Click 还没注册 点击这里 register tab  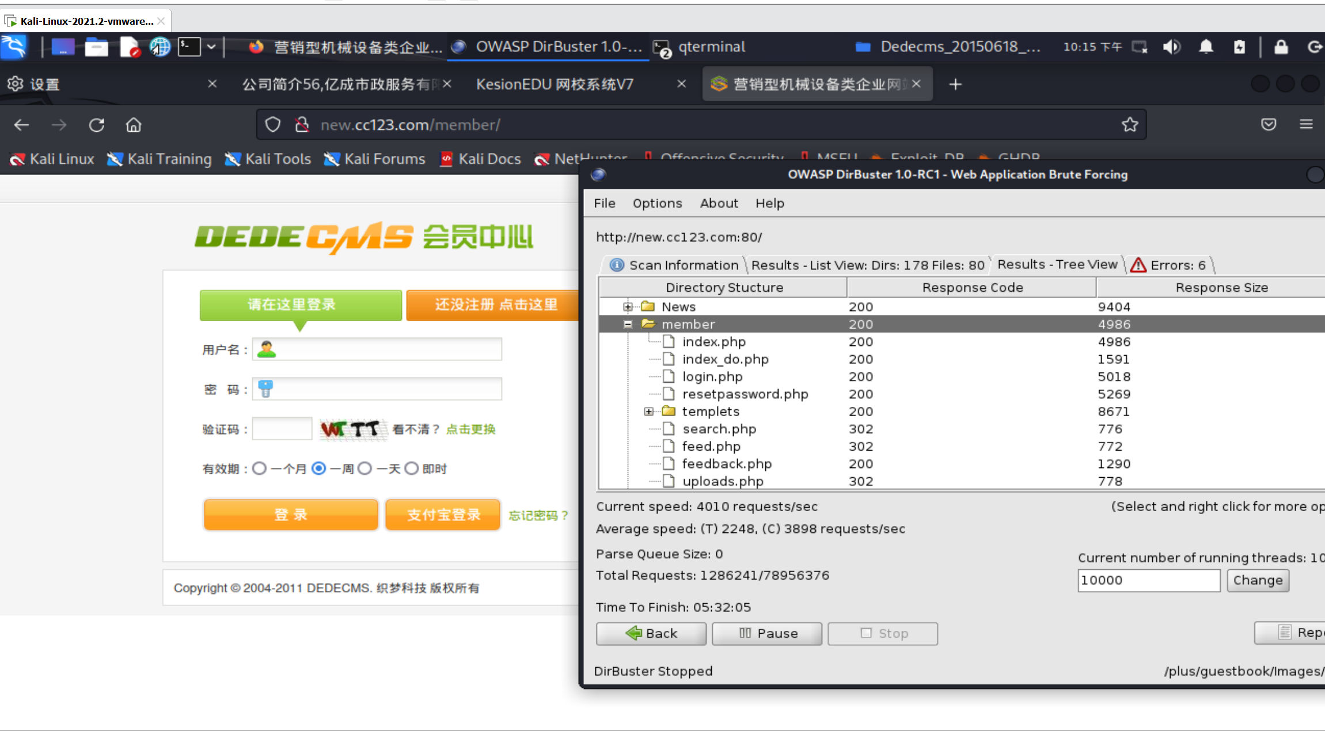pyautogui.click(x=492, y=304)
